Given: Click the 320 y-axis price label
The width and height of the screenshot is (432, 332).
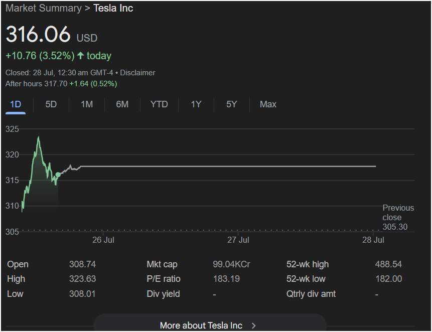Looking at the screenshot, I should tap(12, 154).
